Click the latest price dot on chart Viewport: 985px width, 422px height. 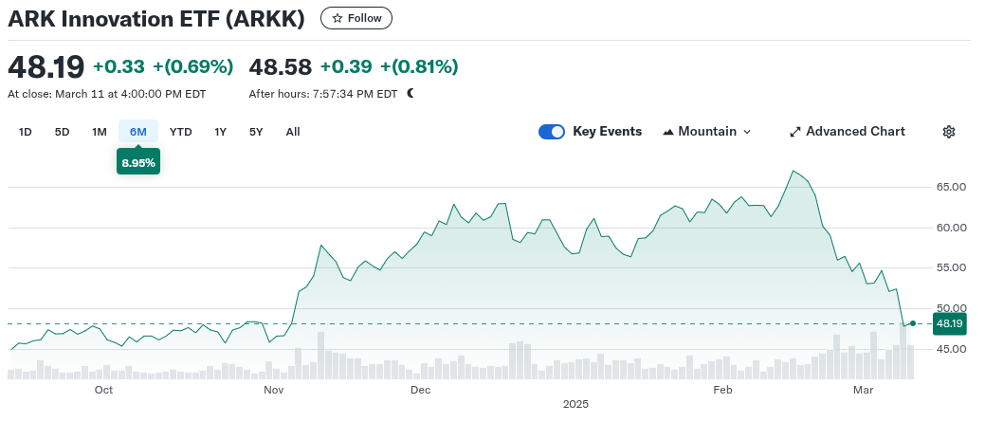tap(913, 323)
